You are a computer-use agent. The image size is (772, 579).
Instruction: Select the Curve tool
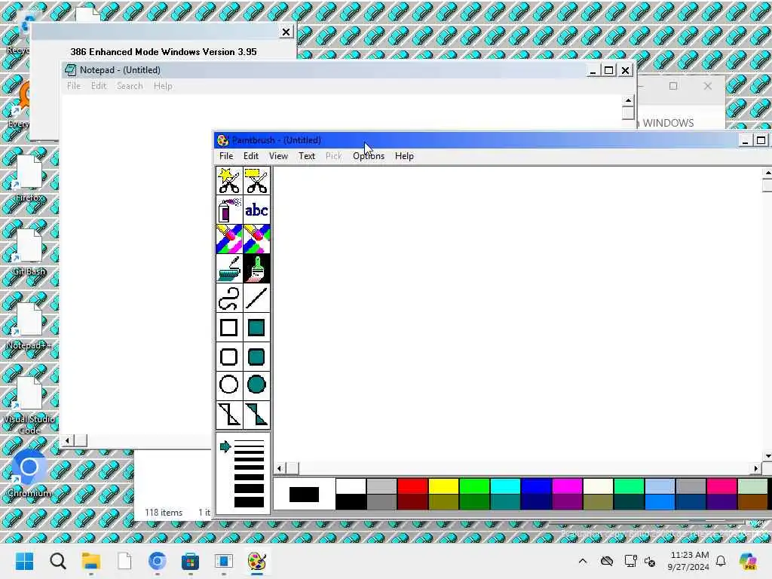pyautogui.click(x=229, y=299)
